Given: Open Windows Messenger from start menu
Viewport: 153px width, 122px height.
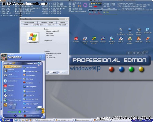Looking at the screenshot, I should point(13,100).
